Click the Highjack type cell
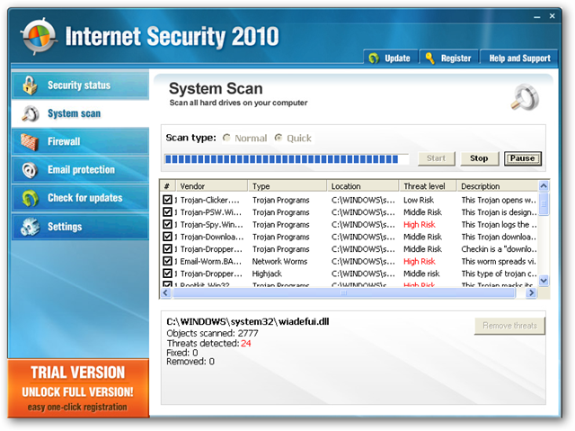The width and height of the screenshot is (575, 431). 267,274
